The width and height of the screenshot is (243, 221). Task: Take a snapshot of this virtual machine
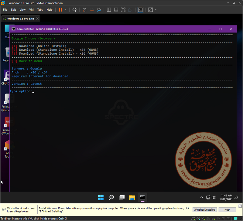84,10
